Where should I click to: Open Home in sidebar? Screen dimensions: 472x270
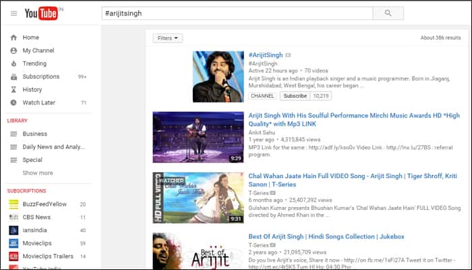tap(31, 37)
